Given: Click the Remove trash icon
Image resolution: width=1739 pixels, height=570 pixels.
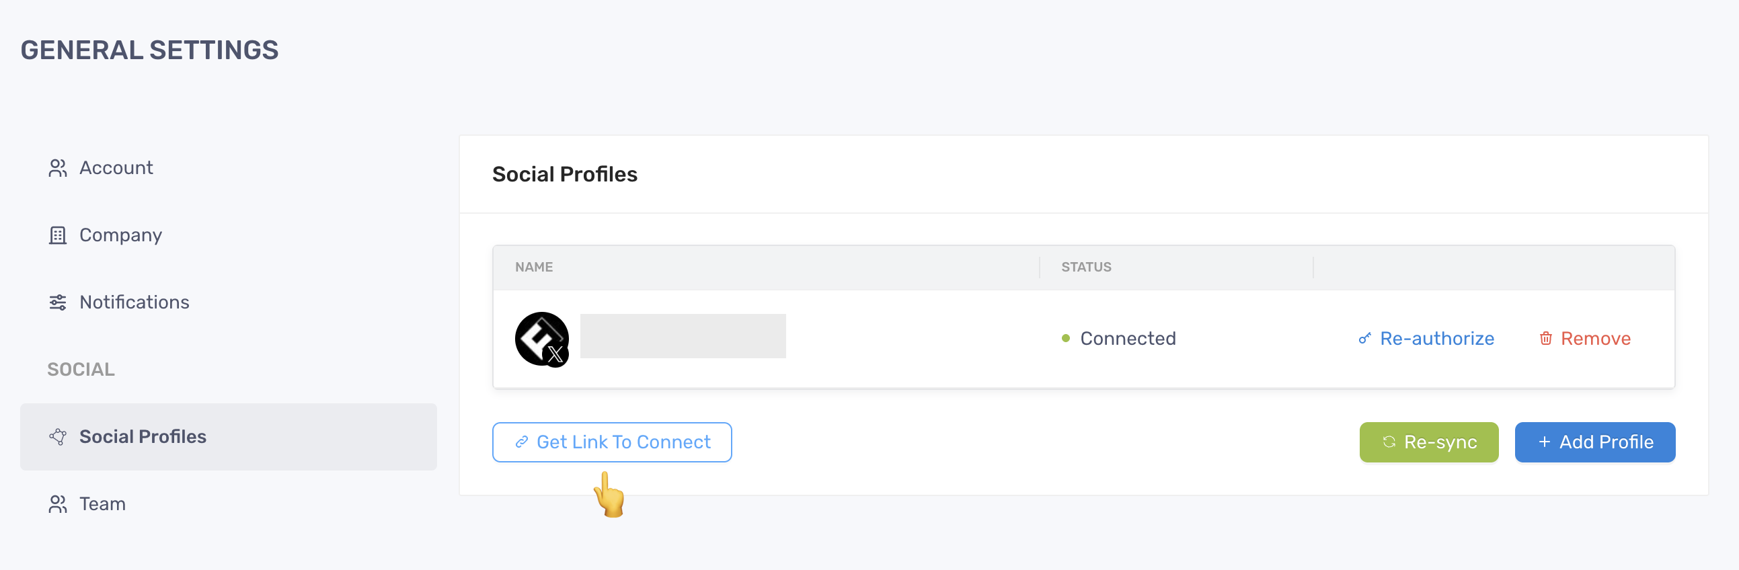Looking at the screenshot, I should click(1545, 339).
